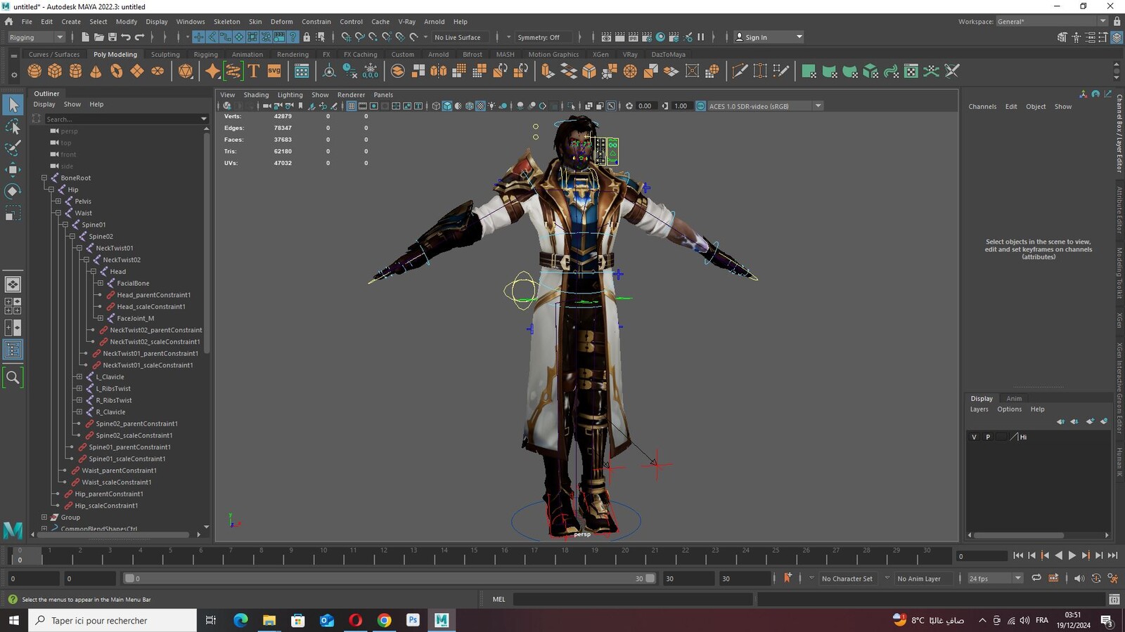The image size is (1125, 632).
Task: Click the playback range slider bar
Action: tap(389, 579)
